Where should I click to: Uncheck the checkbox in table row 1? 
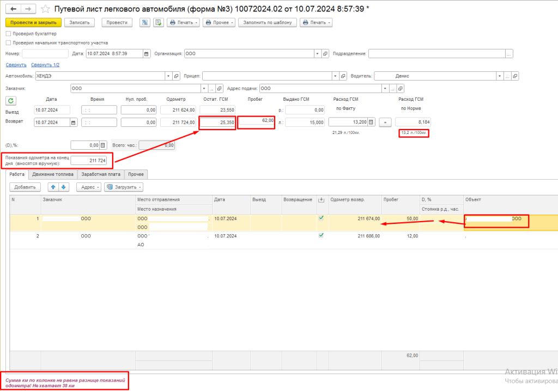point(321,218)
